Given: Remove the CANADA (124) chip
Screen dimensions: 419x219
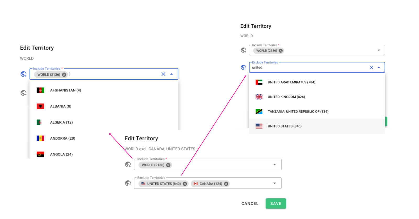Looking at the screenshot, I should [x=226, y=184].
